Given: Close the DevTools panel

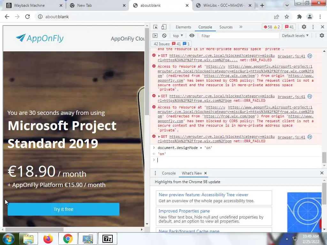Looking at the screenshot, I should (323, 27).
